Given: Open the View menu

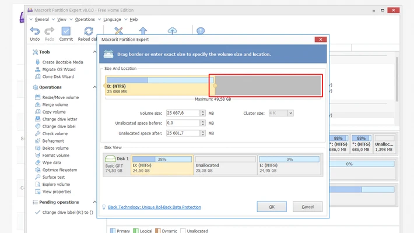Looking at the screenshot, I should click(62, 20).
